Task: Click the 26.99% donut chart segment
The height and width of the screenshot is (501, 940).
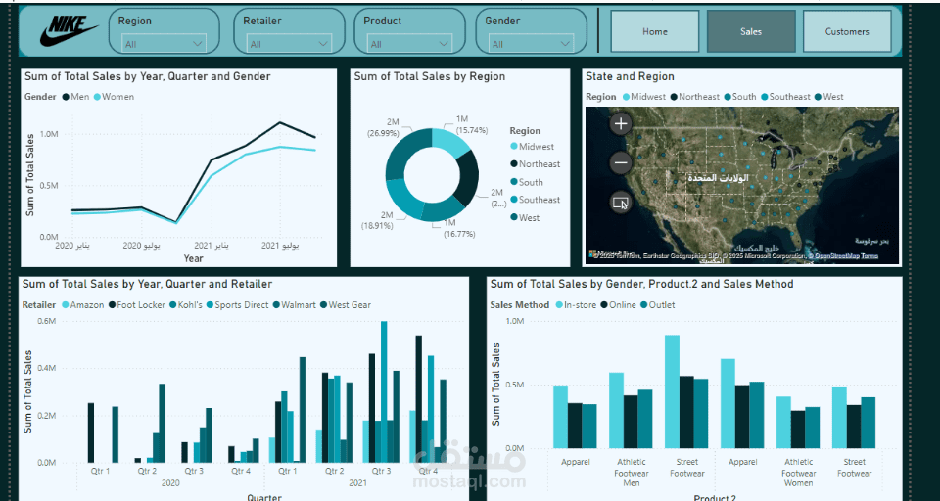Action: [x=404, y=153]
